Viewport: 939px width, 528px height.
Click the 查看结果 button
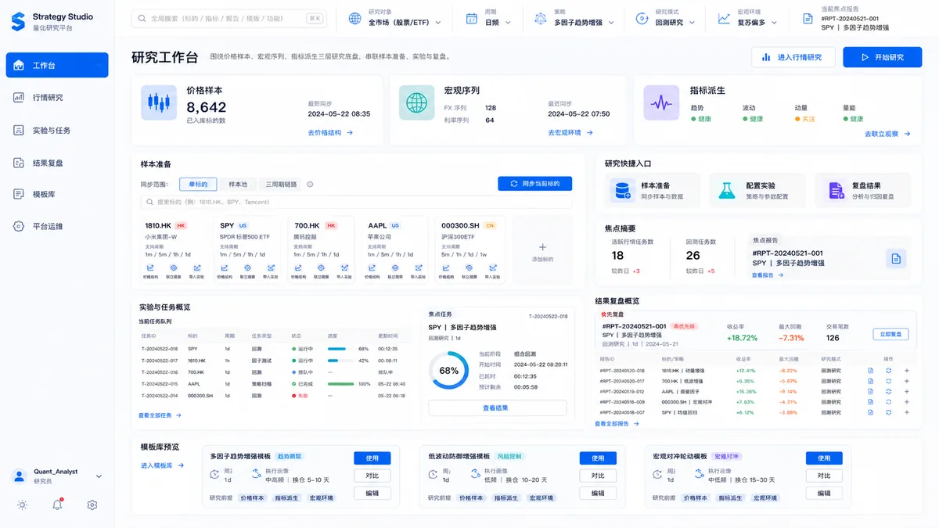click(498, 408)
